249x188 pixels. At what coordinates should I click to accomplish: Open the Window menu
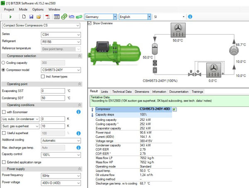[54, 10]
